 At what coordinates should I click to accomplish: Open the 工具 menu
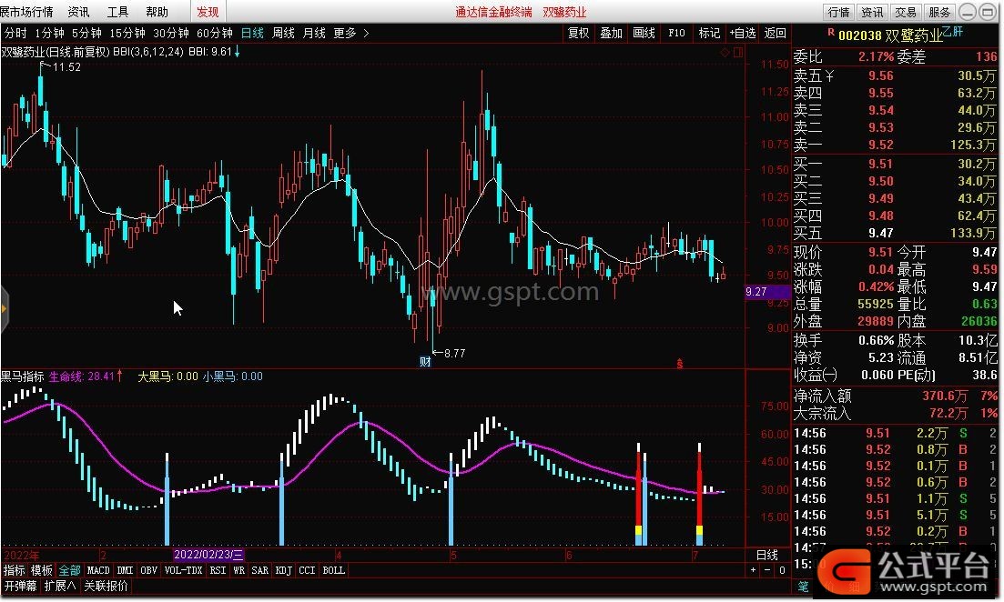click(x=117, y=12)
